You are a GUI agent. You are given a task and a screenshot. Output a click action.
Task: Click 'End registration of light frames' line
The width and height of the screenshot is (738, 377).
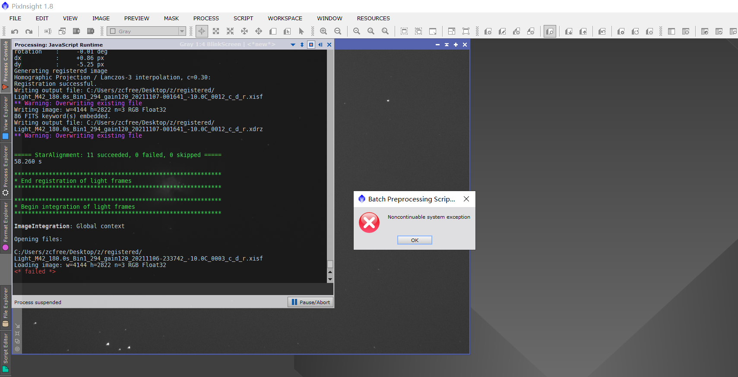coord(73,181)
